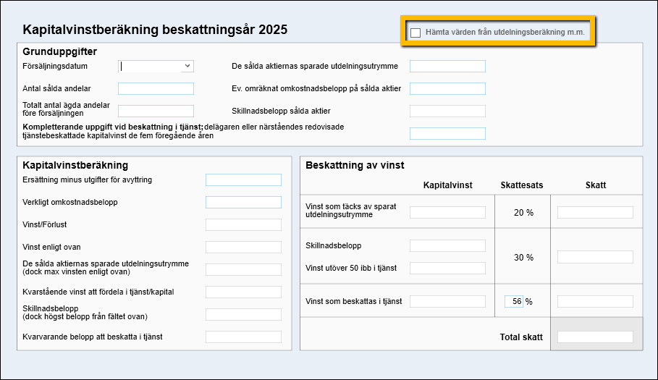Click Kapitalvinst field for sparat utdelningsutrymme

447,212
